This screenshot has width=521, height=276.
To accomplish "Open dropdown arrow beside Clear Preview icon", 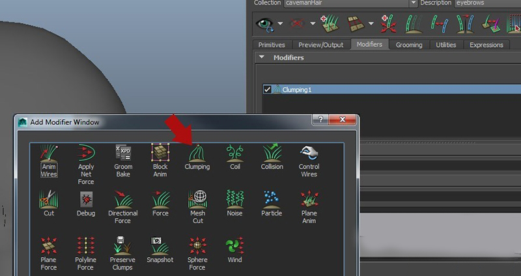I will click(313, 23).
